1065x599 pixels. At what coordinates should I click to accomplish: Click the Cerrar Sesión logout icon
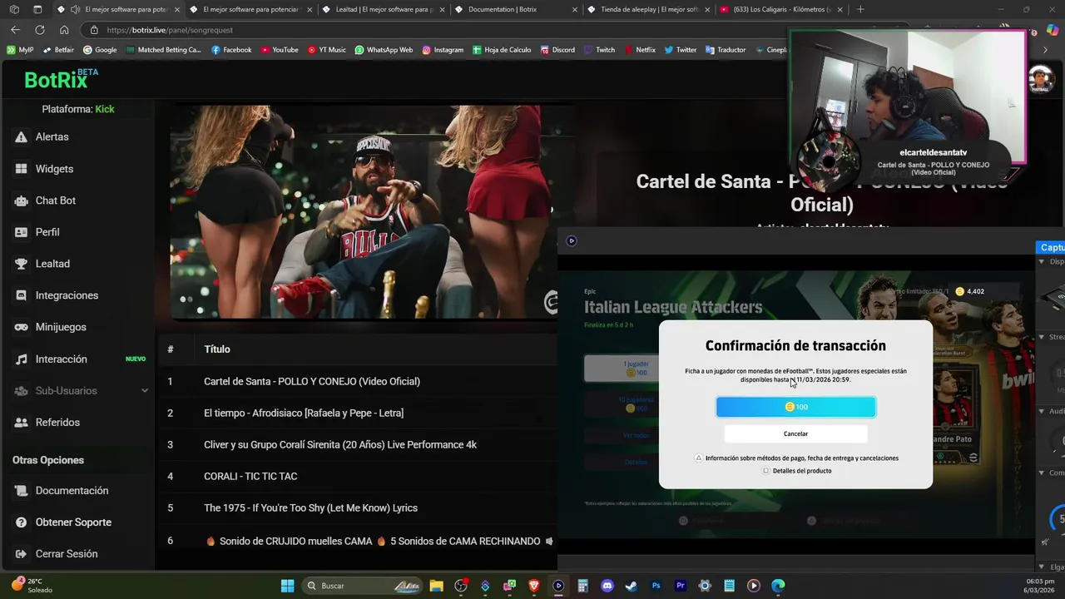coord(21,554)
